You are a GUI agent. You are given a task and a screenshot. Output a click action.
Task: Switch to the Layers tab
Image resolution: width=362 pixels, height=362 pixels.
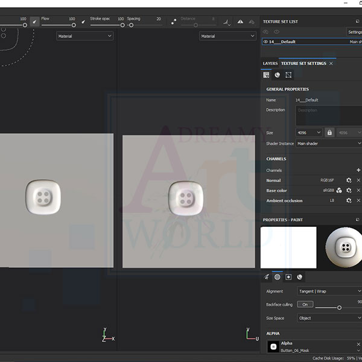[270, 63]
